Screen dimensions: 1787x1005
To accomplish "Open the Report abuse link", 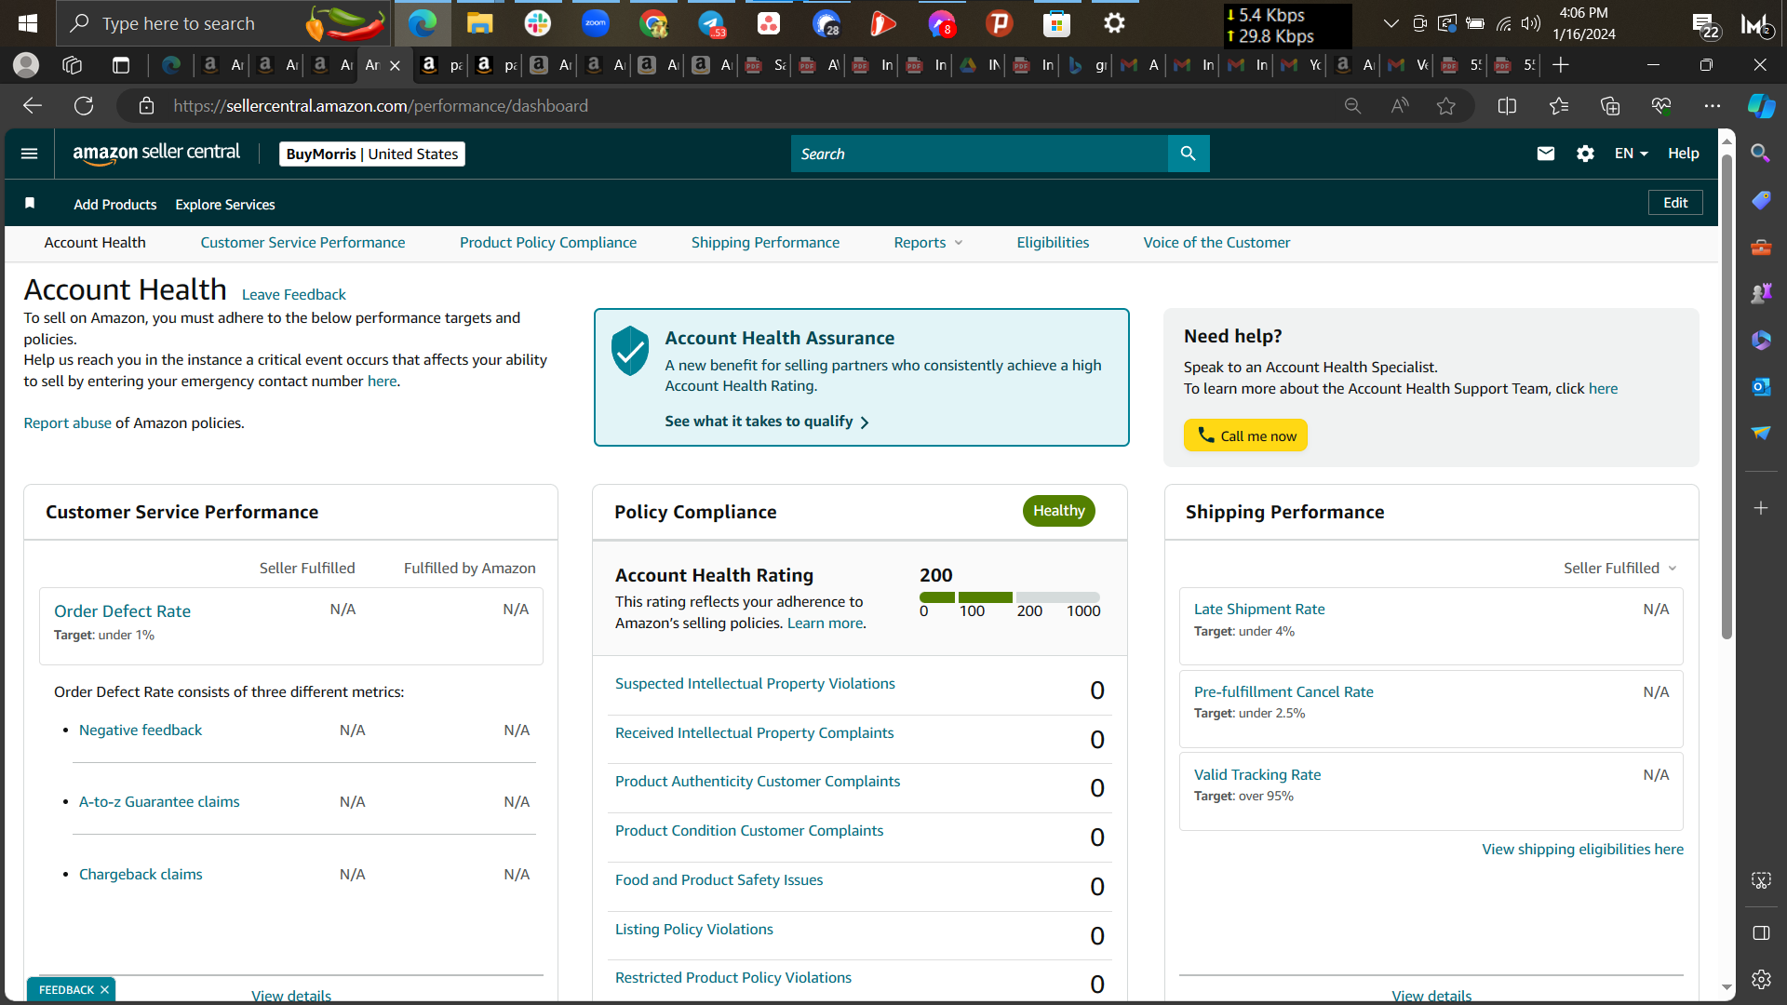I will (67, 423).
